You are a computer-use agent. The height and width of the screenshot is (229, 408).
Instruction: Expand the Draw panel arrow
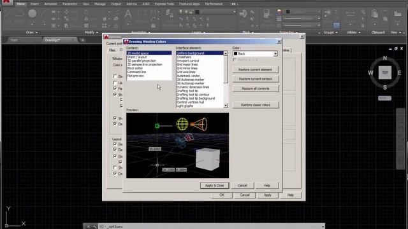pyautogui.click(x=36, y=32)
